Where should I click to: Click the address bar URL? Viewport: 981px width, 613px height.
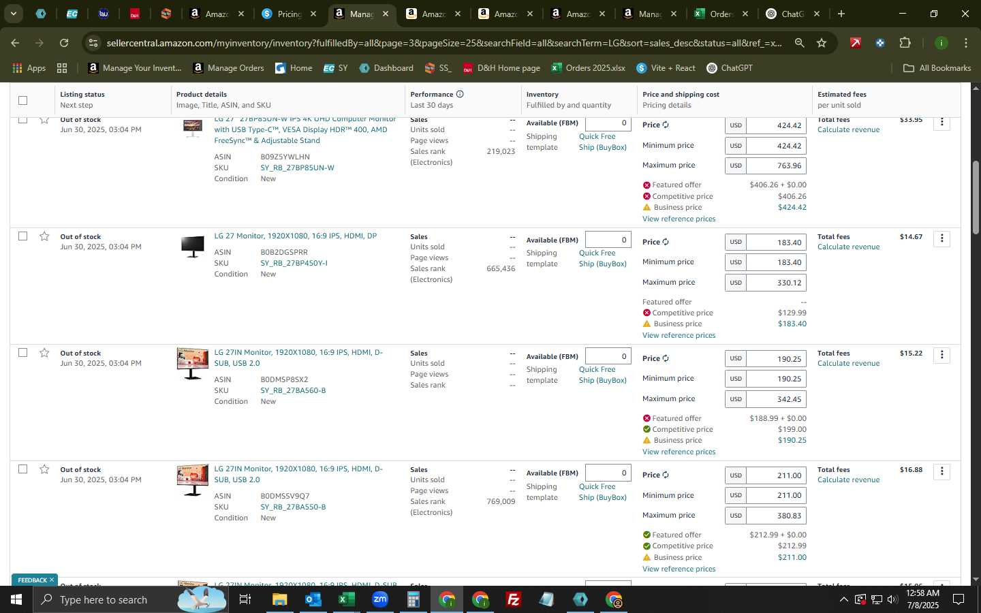pos(444,43)
